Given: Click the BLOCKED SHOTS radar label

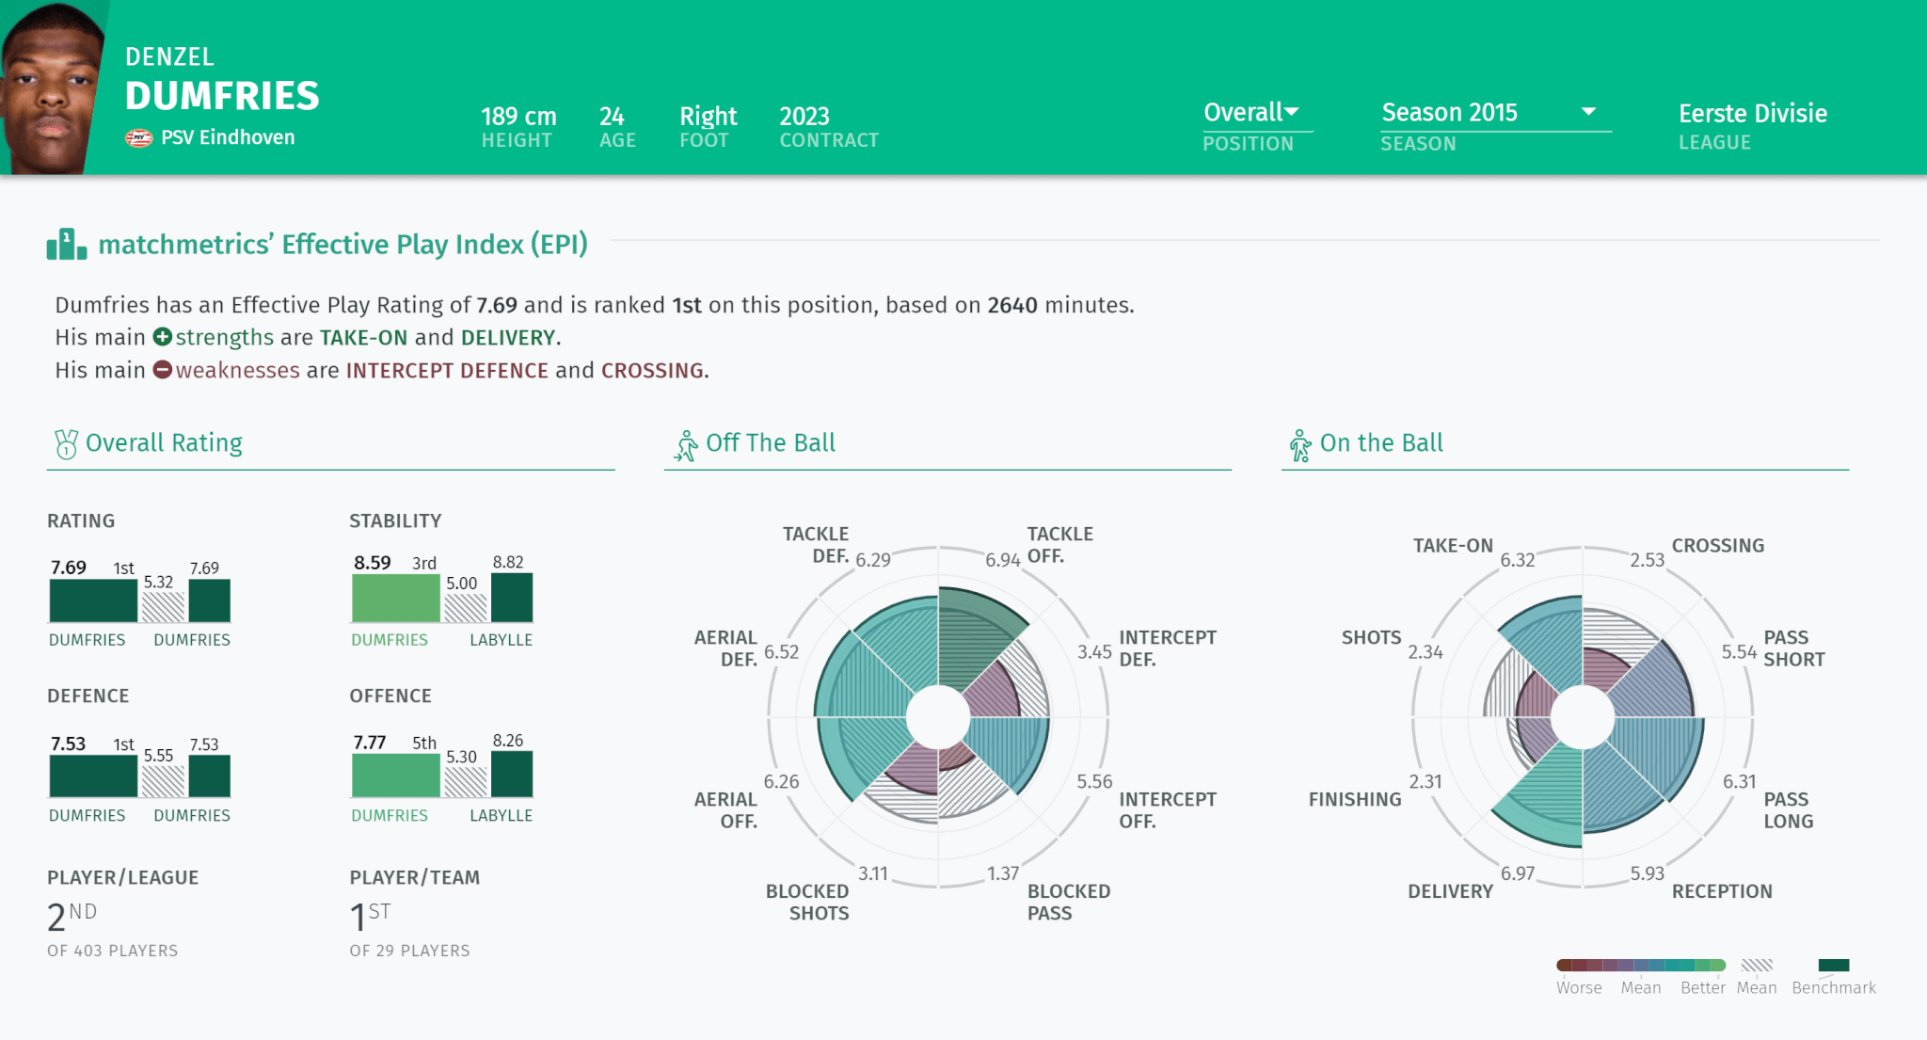Looking at the screenshot, I should tap(807, 902).
